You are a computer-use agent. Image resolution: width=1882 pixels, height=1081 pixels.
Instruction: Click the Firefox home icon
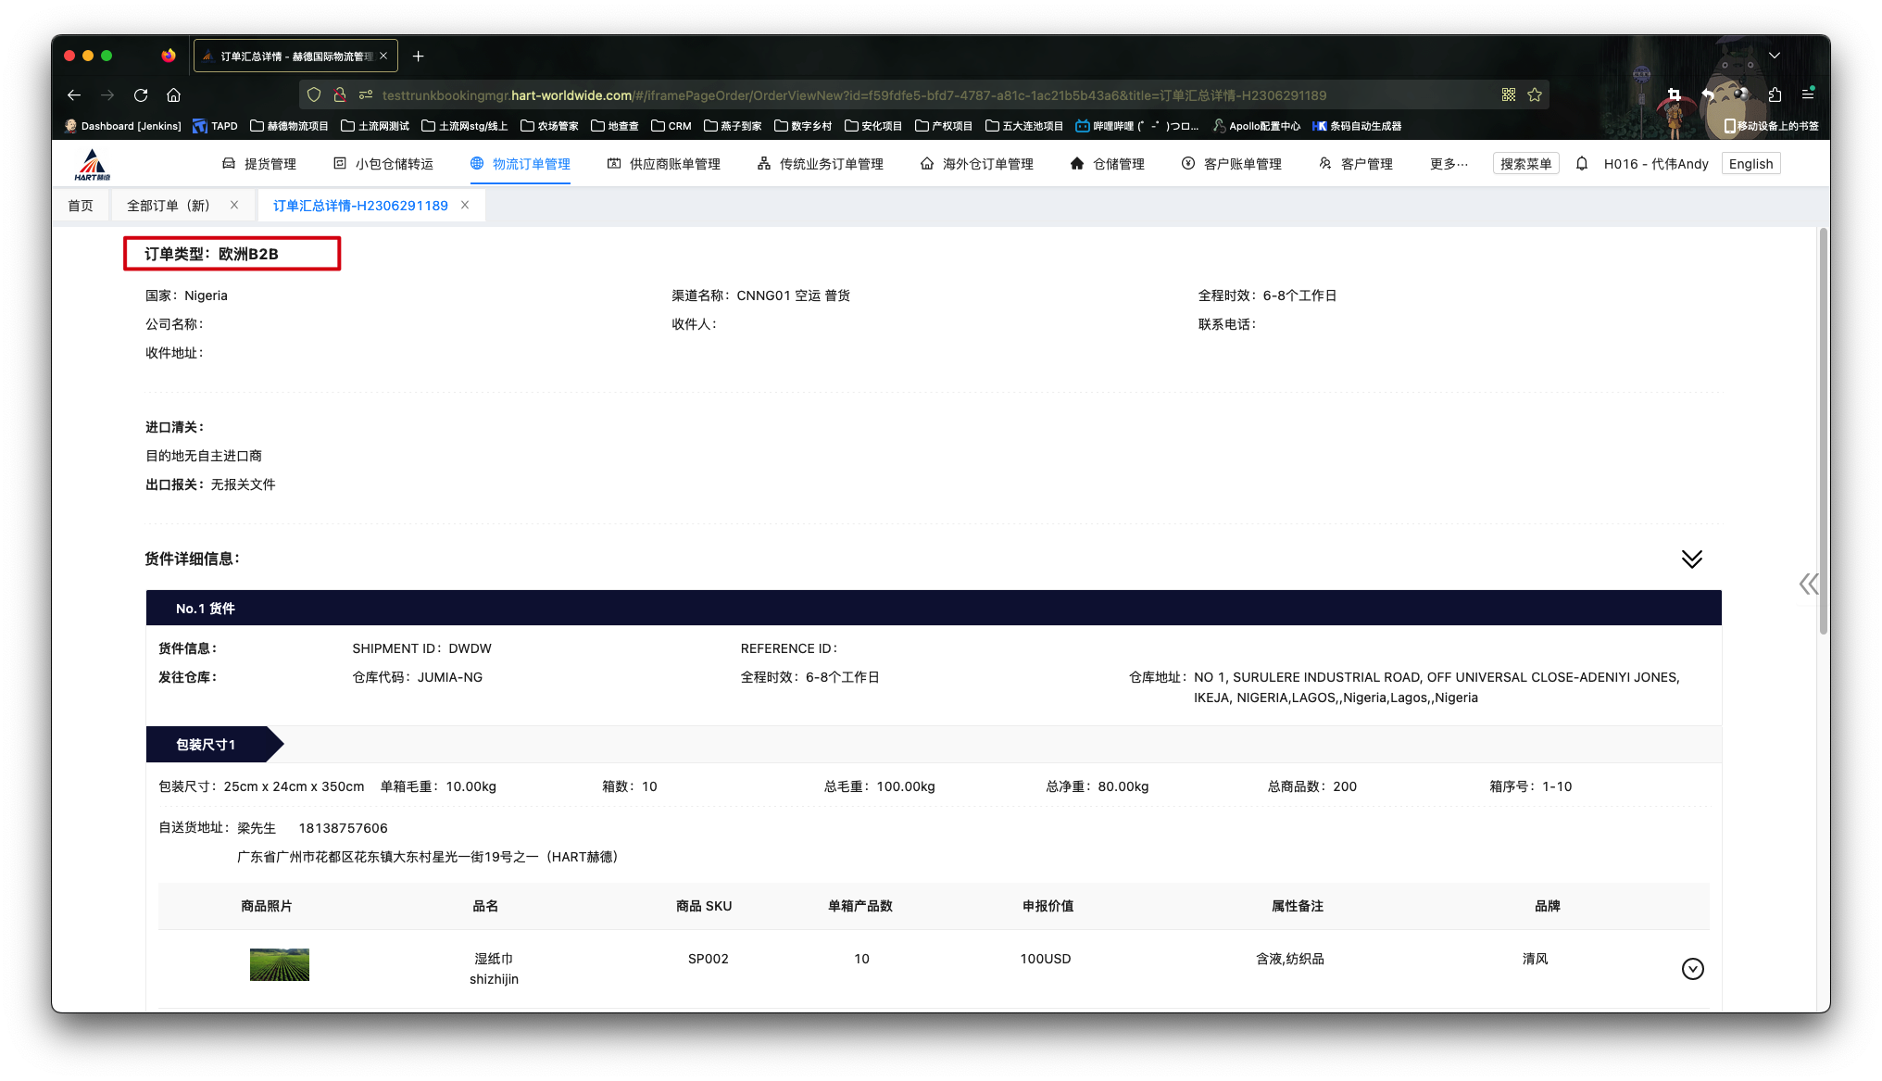[x=173, y=95]
